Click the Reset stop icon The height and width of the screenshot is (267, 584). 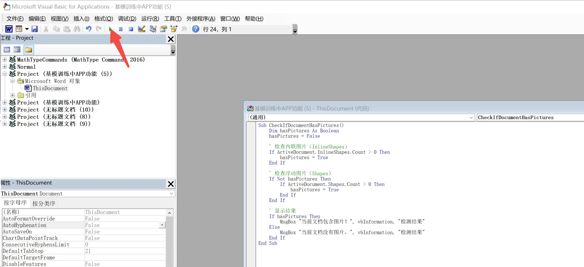pos(131,29)
